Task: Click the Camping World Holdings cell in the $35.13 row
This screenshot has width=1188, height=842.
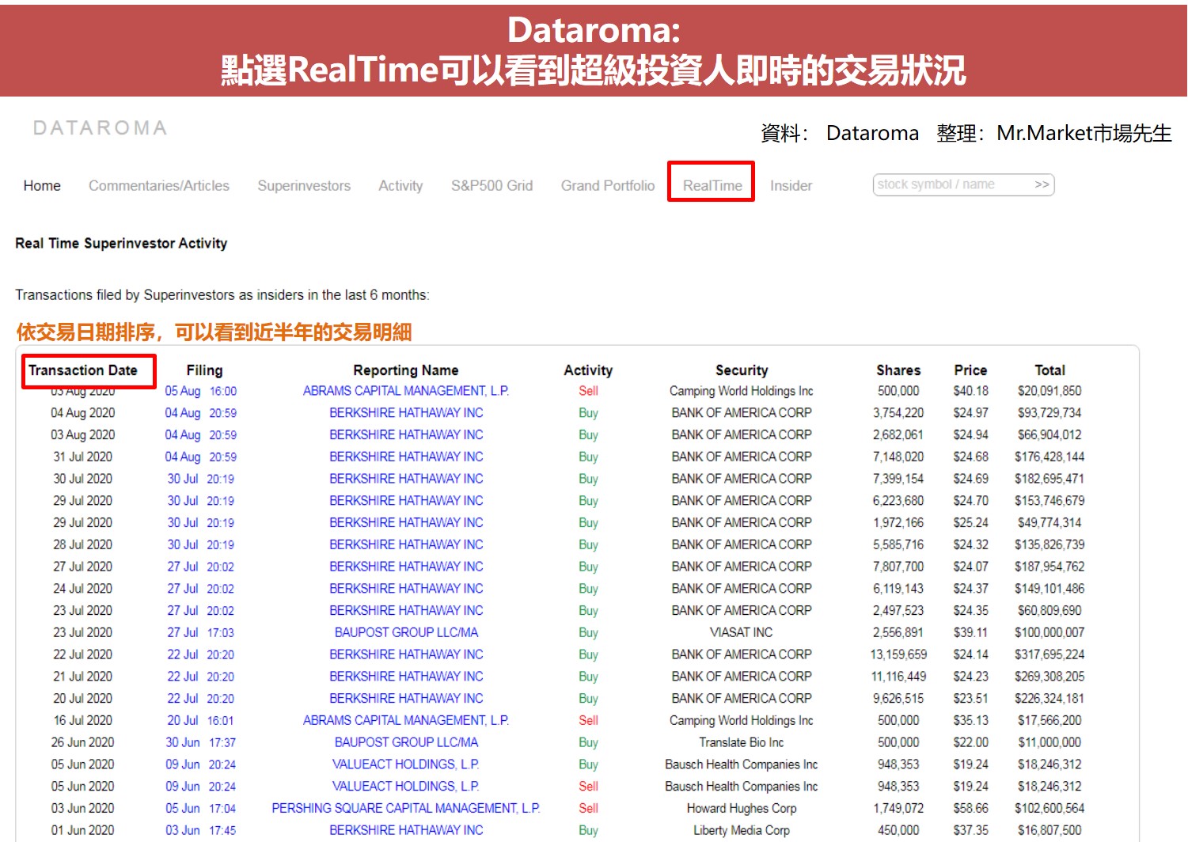Action: (742, 720)
